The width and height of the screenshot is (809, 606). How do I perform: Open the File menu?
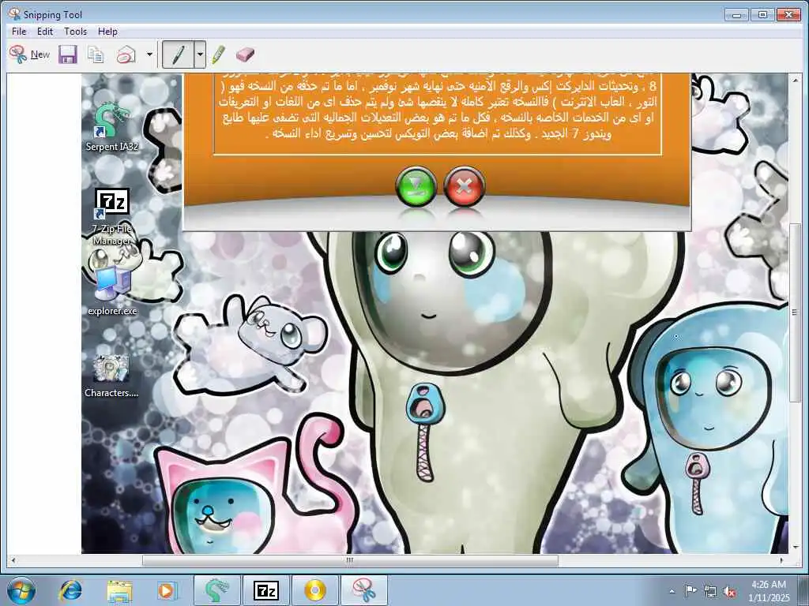(x=19, y=32)
